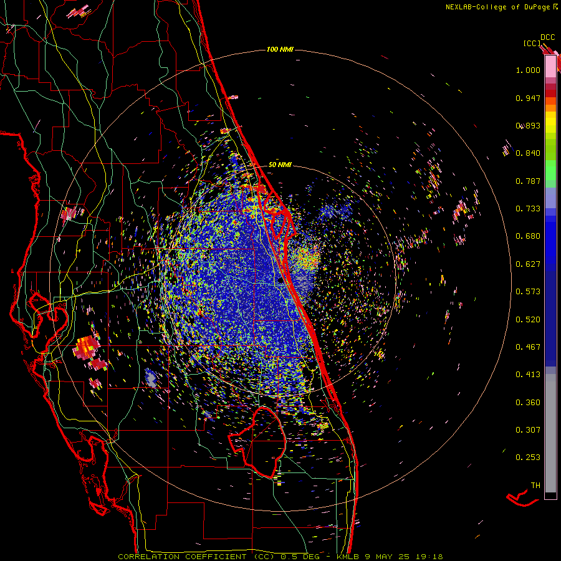Pick the light pink swatch atop color bar
This screenshot has height=561, width=561.
550,66
